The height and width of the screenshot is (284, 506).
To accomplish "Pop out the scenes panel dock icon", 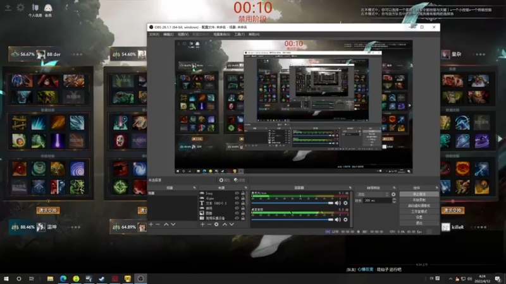I will [194, 187].
